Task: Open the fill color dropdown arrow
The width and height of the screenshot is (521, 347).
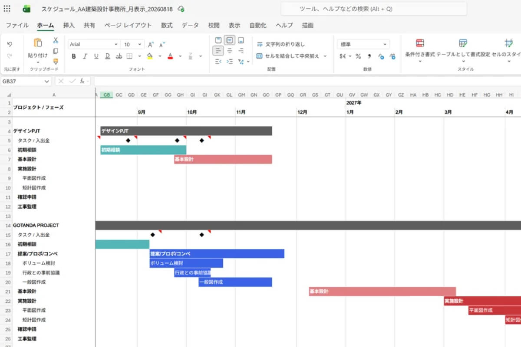Action: [160, 56]
